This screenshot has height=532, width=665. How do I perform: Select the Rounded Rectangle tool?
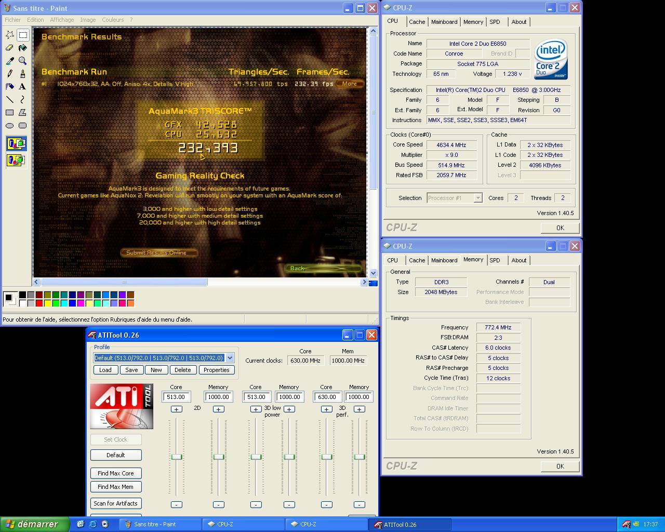[23, 126]
